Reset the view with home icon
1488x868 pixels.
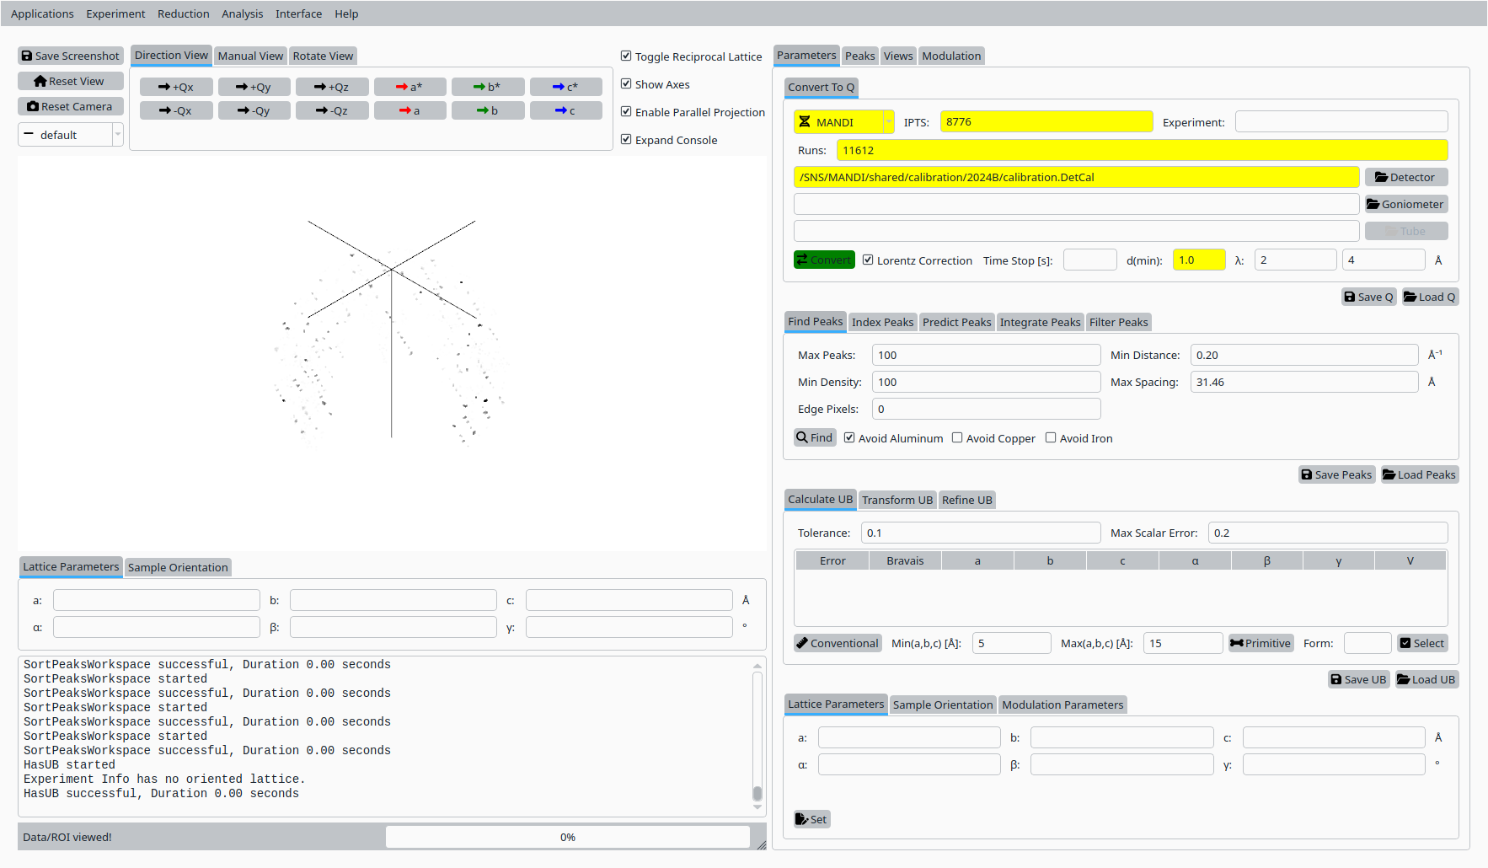click(x=71, y=81)
